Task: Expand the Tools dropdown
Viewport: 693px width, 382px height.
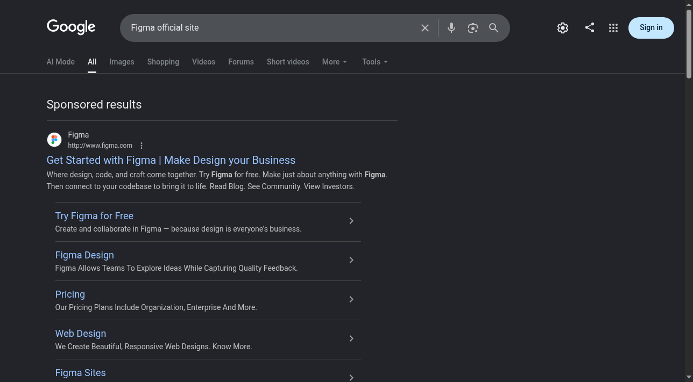Action: tap(375, 62)
